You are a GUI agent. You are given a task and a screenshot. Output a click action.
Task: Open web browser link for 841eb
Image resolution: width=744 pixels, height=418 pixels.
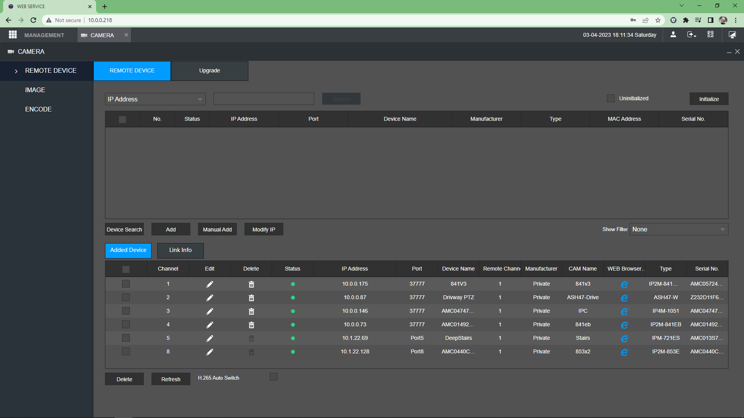624,325
